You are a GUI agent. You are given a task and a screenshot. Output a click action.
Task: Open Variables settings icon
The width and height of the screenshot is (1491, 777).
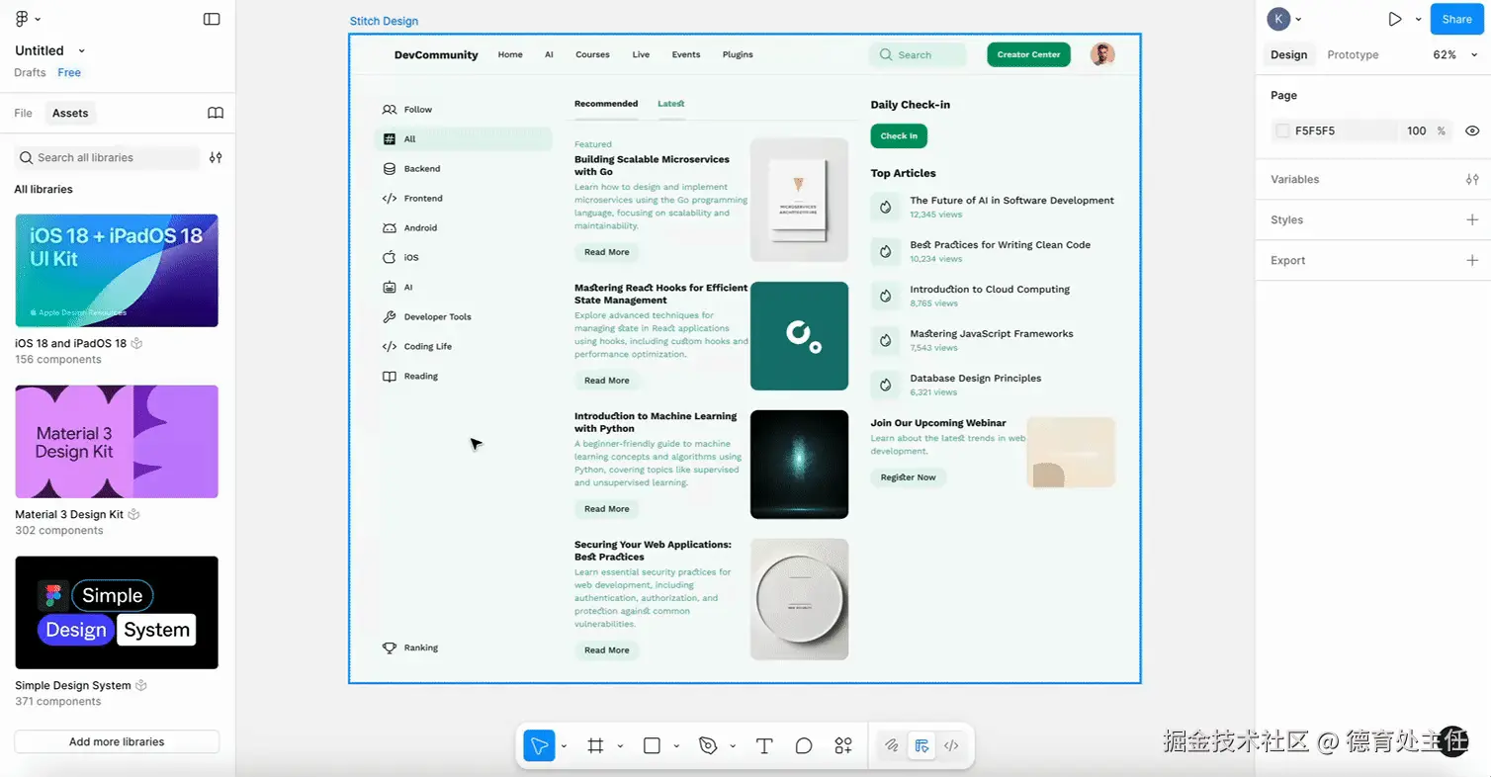(1472, 179)
